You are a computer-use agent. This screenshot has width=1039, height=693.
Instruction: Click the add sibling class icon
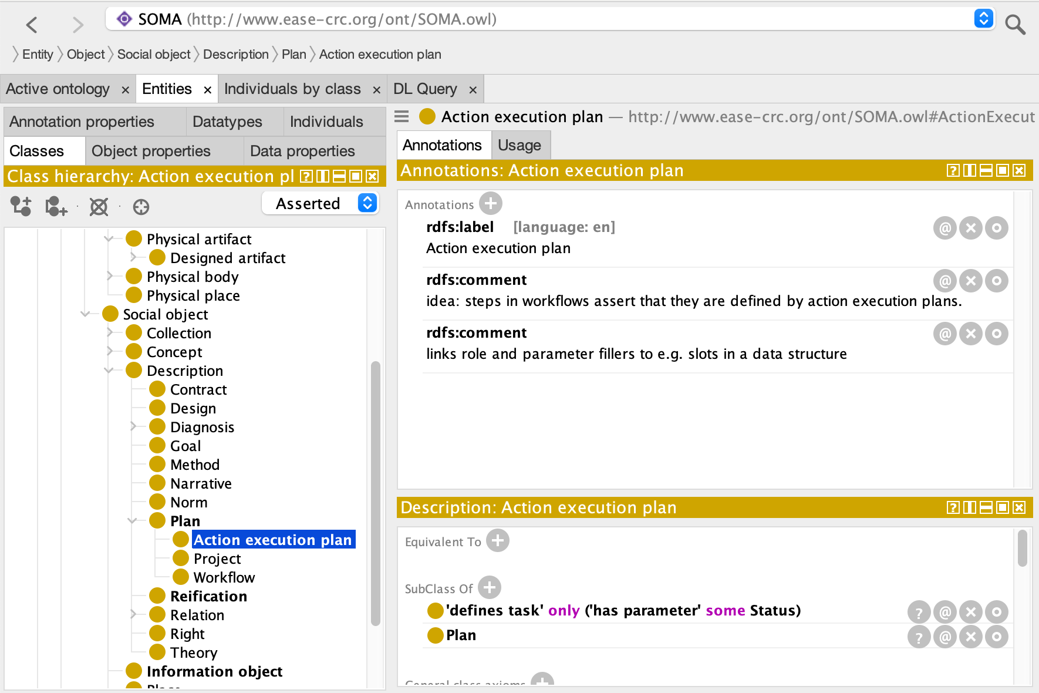[x=56, y=206]
